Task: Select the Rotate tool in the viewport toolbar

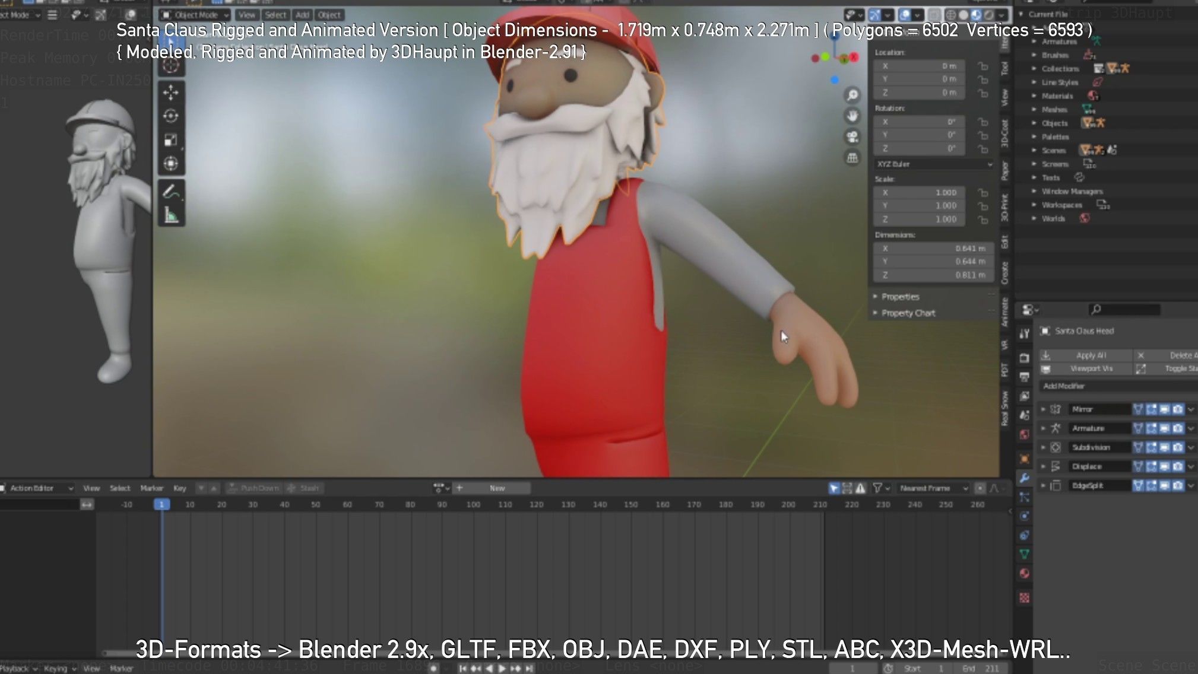Action: coord(171,116)
